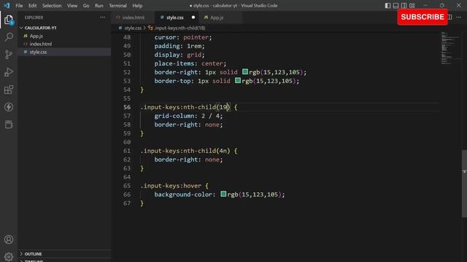Open the Help menu

137,6
